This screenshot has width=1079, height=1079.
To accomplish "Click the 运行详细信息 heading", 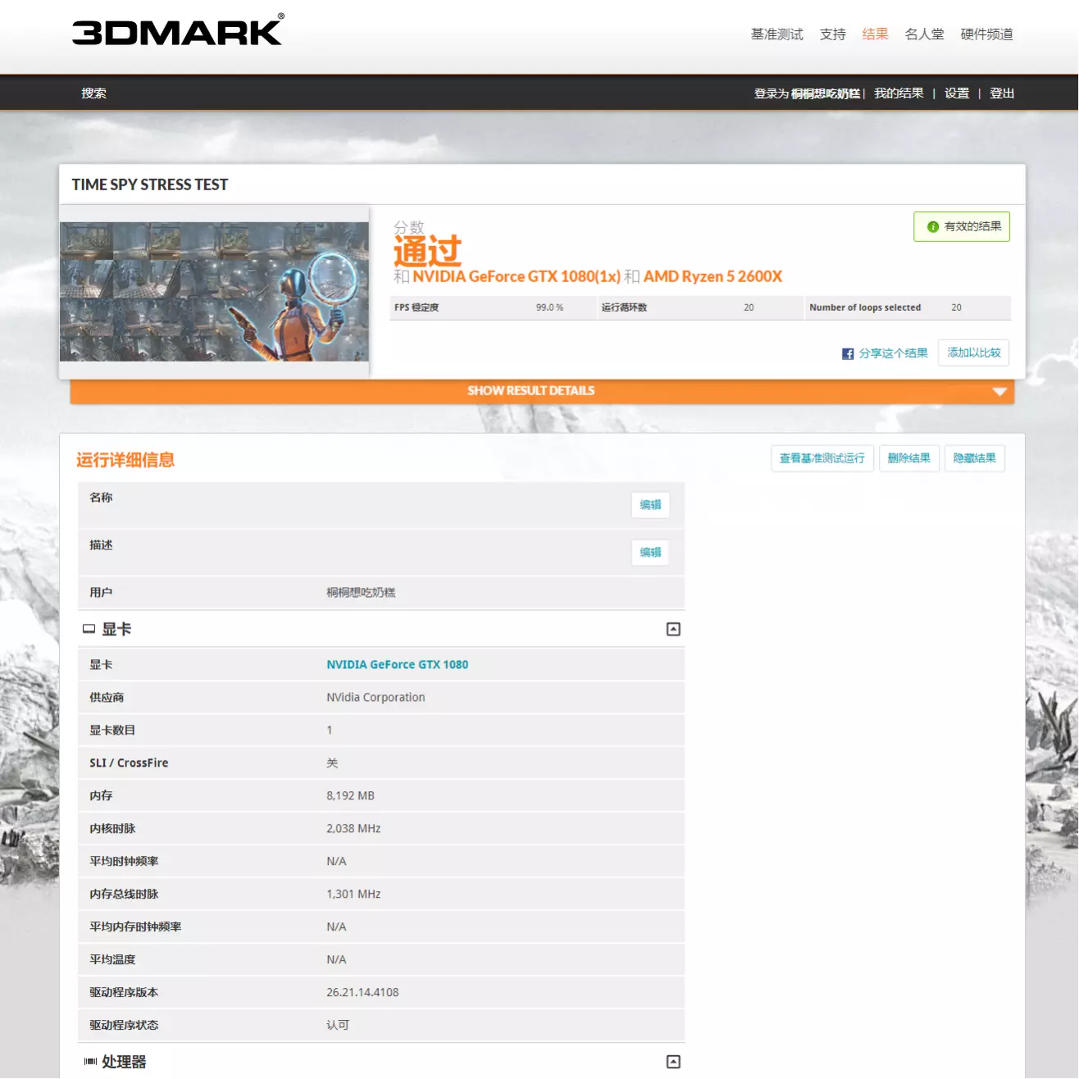I will click(x=125, y=460).
